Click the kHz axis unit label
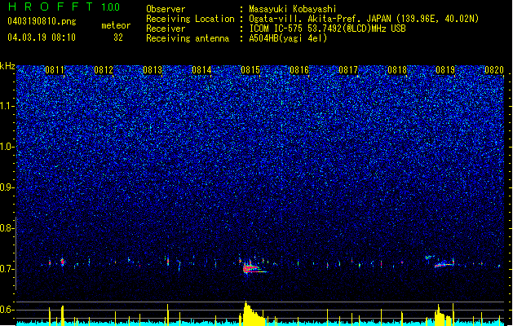The width and height of the screenshot is (513, 326). pyautogui.click(x=7, y=66)
